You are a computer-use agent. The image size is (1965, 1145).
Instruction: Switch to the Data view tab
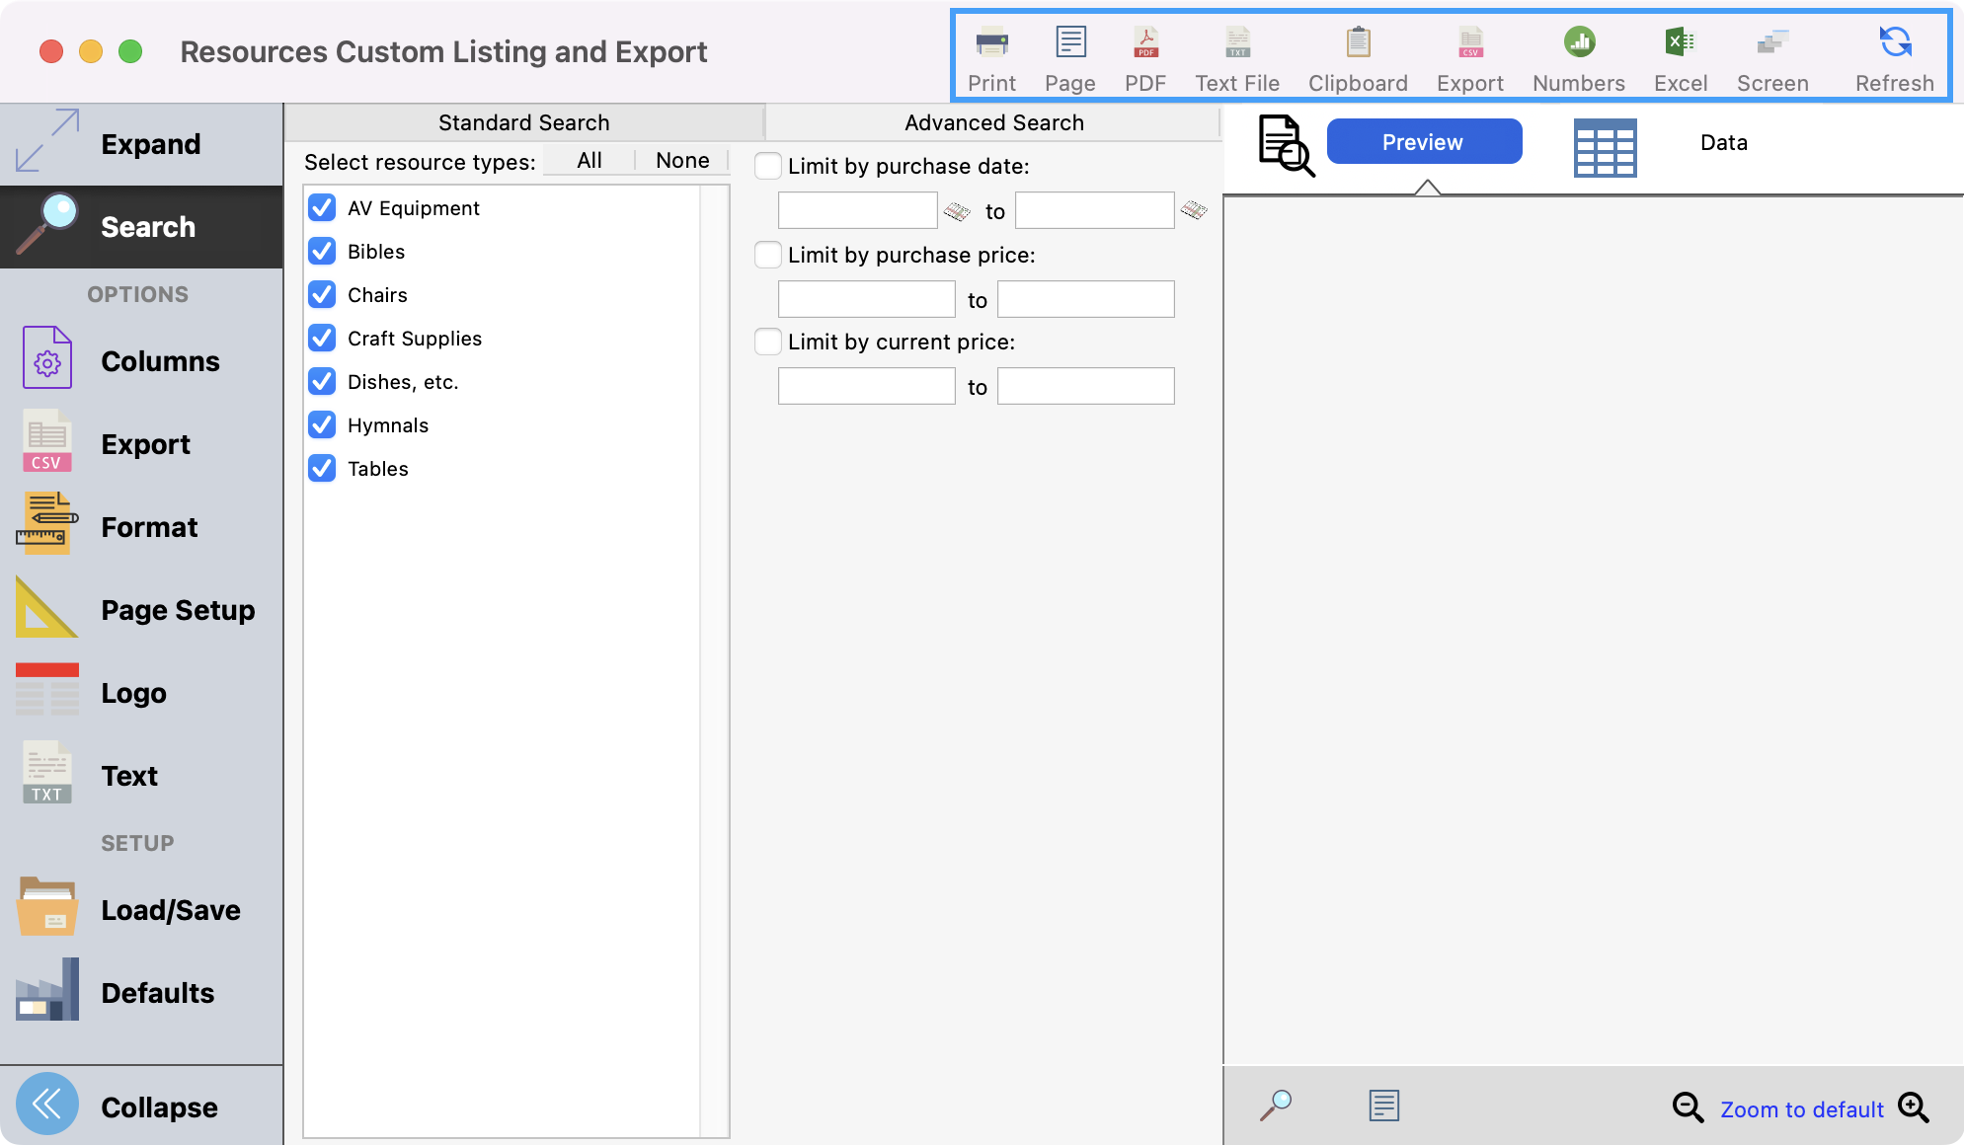coord(1723,143)
